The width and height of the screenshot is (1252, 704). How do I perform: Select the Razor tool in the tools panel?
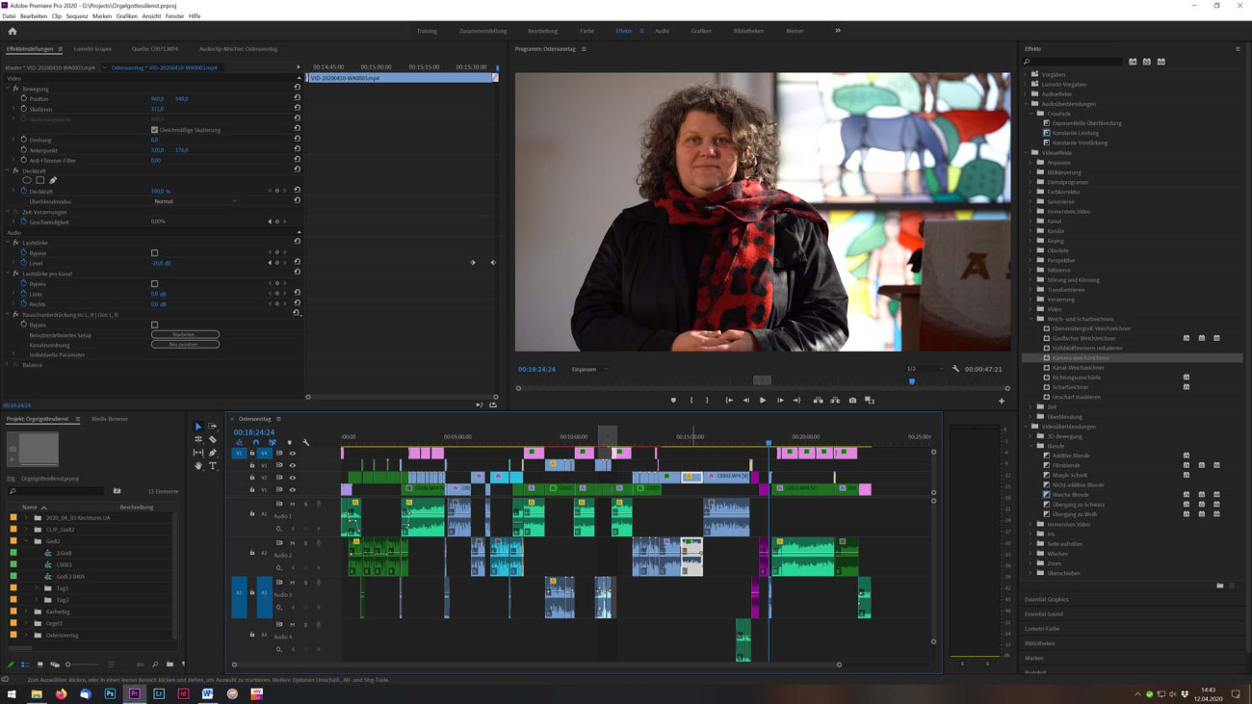pyautogui.click(x=213, y=439)
